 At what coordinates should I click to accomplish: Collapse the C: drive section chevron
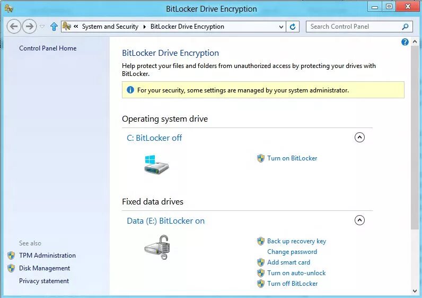[359, 137]
